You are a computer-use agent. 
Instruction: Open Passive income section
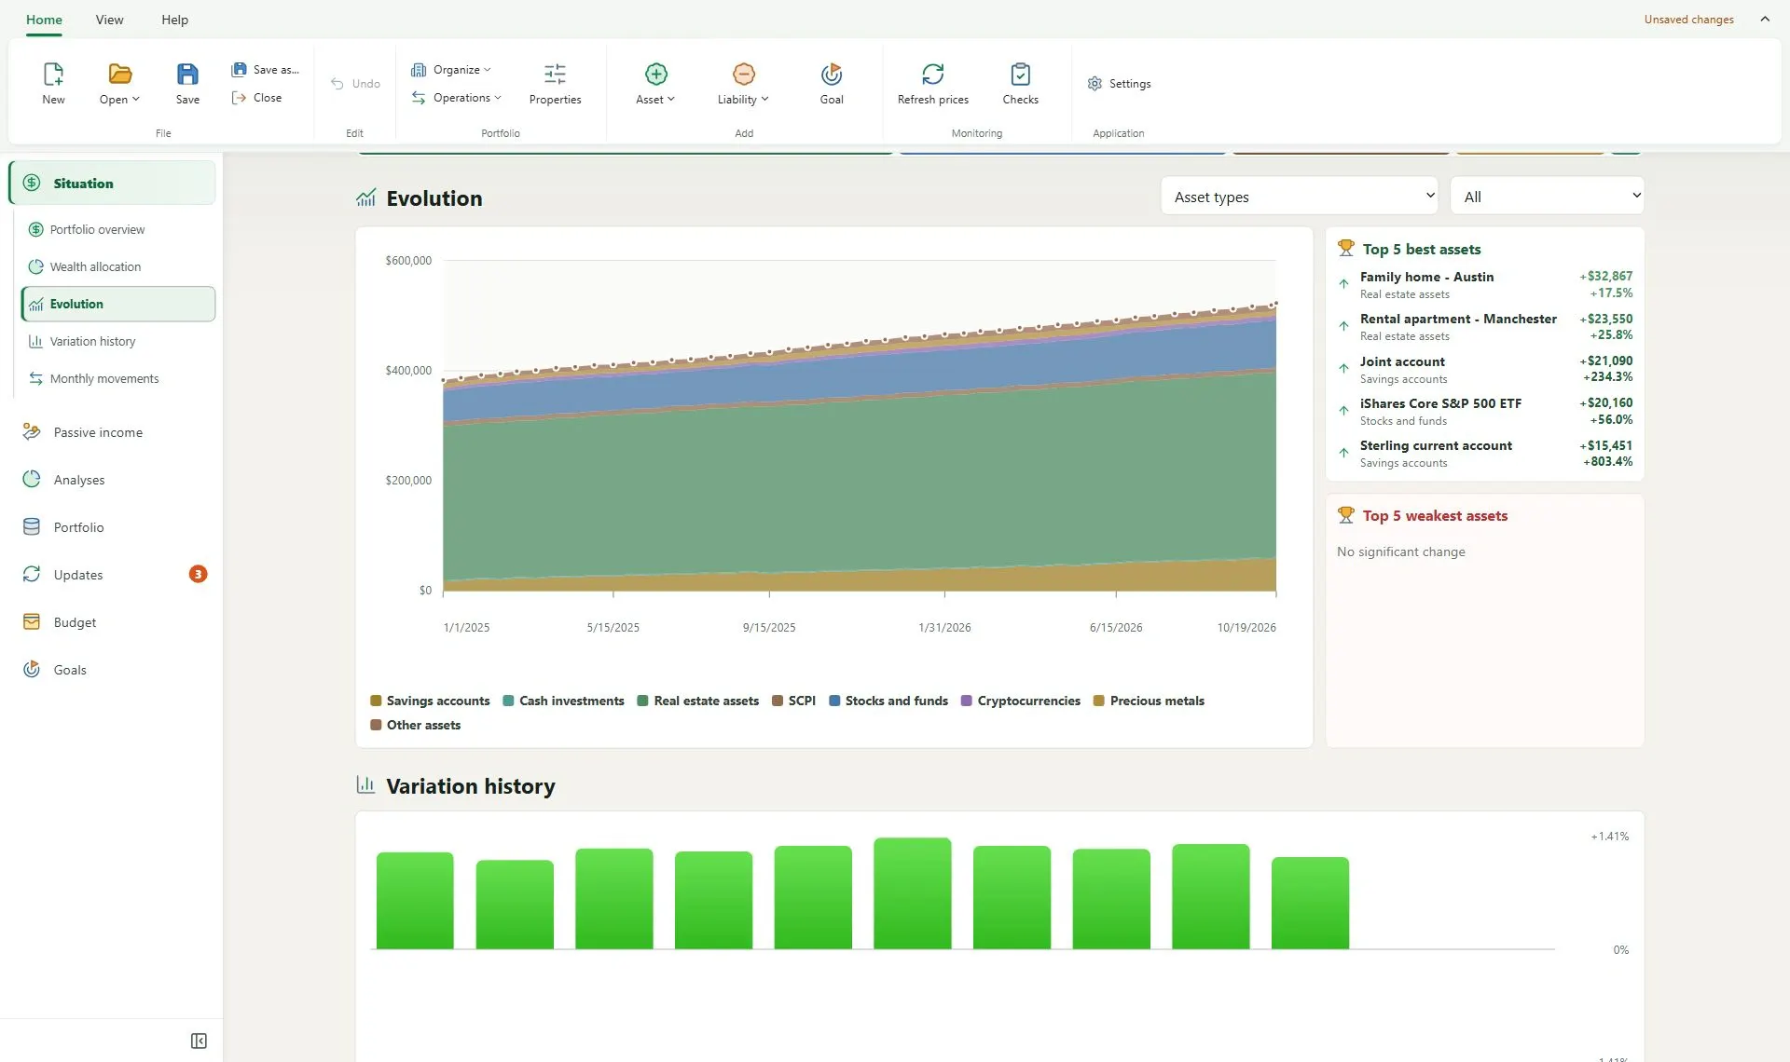(112, 432)
